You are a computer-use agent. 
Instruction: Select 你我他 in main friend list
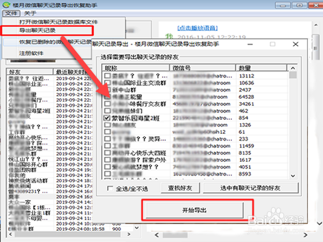tap(17, 175)
